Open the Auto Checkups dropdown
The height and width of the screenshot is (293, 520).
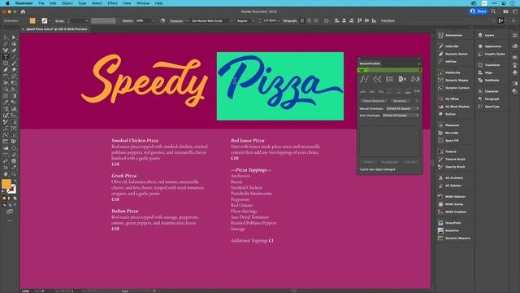pos(401,116)
